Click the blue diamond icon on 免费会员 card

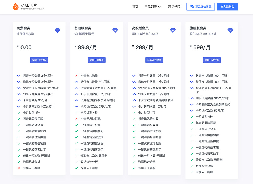(57, 30)
